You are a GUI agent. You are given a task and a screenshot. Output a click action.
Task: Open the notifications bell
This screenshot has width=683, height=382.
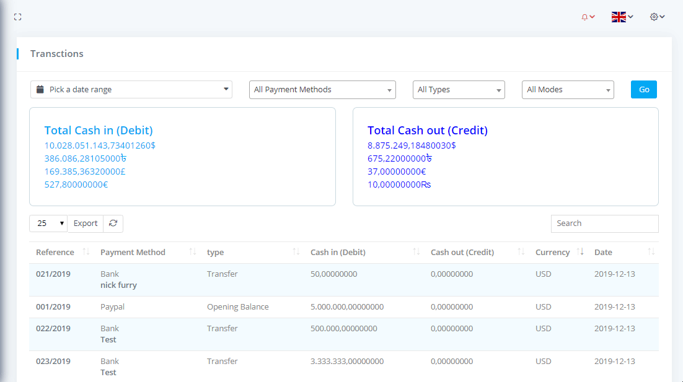tap(588, 17)
